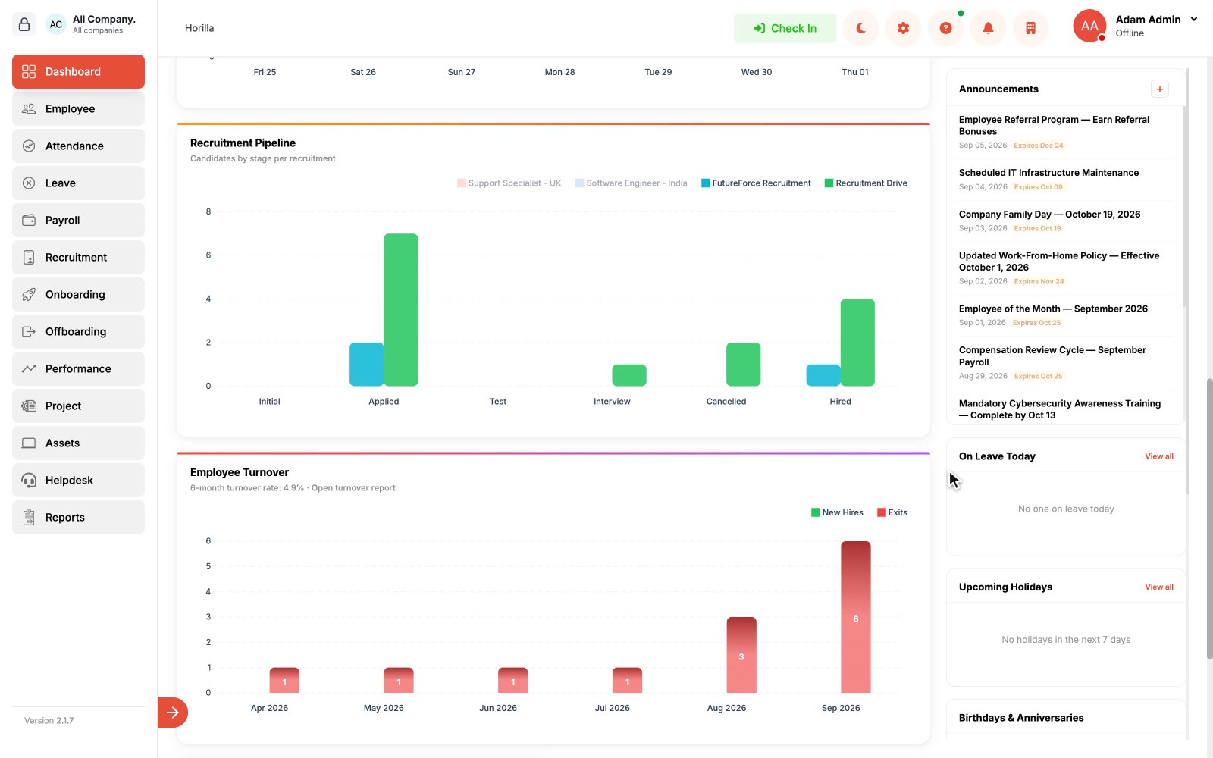Toggle Recruitment Drive legend series

point(866,183)
